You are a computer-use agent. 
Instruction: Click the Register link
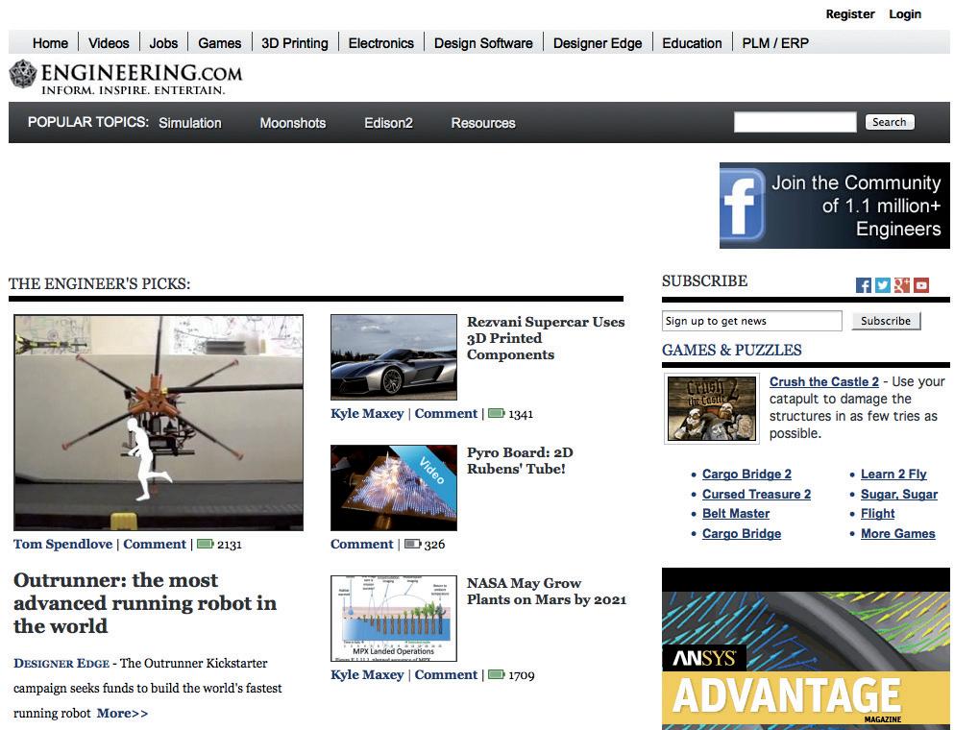pos(850,14)
